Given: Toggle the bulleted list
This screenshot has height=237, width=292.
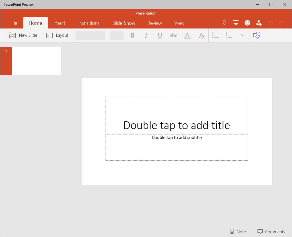Looking at the screenshot, I should (215, 35).
